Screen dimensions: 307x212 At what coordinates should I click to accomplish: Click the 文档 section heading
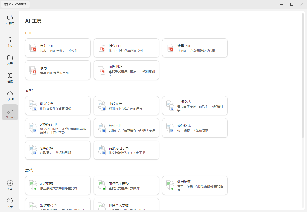tap(29, 91)
